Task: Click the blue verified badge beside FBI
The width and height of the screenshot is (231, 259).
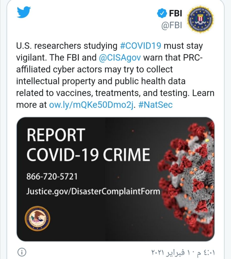Action: 162,13
